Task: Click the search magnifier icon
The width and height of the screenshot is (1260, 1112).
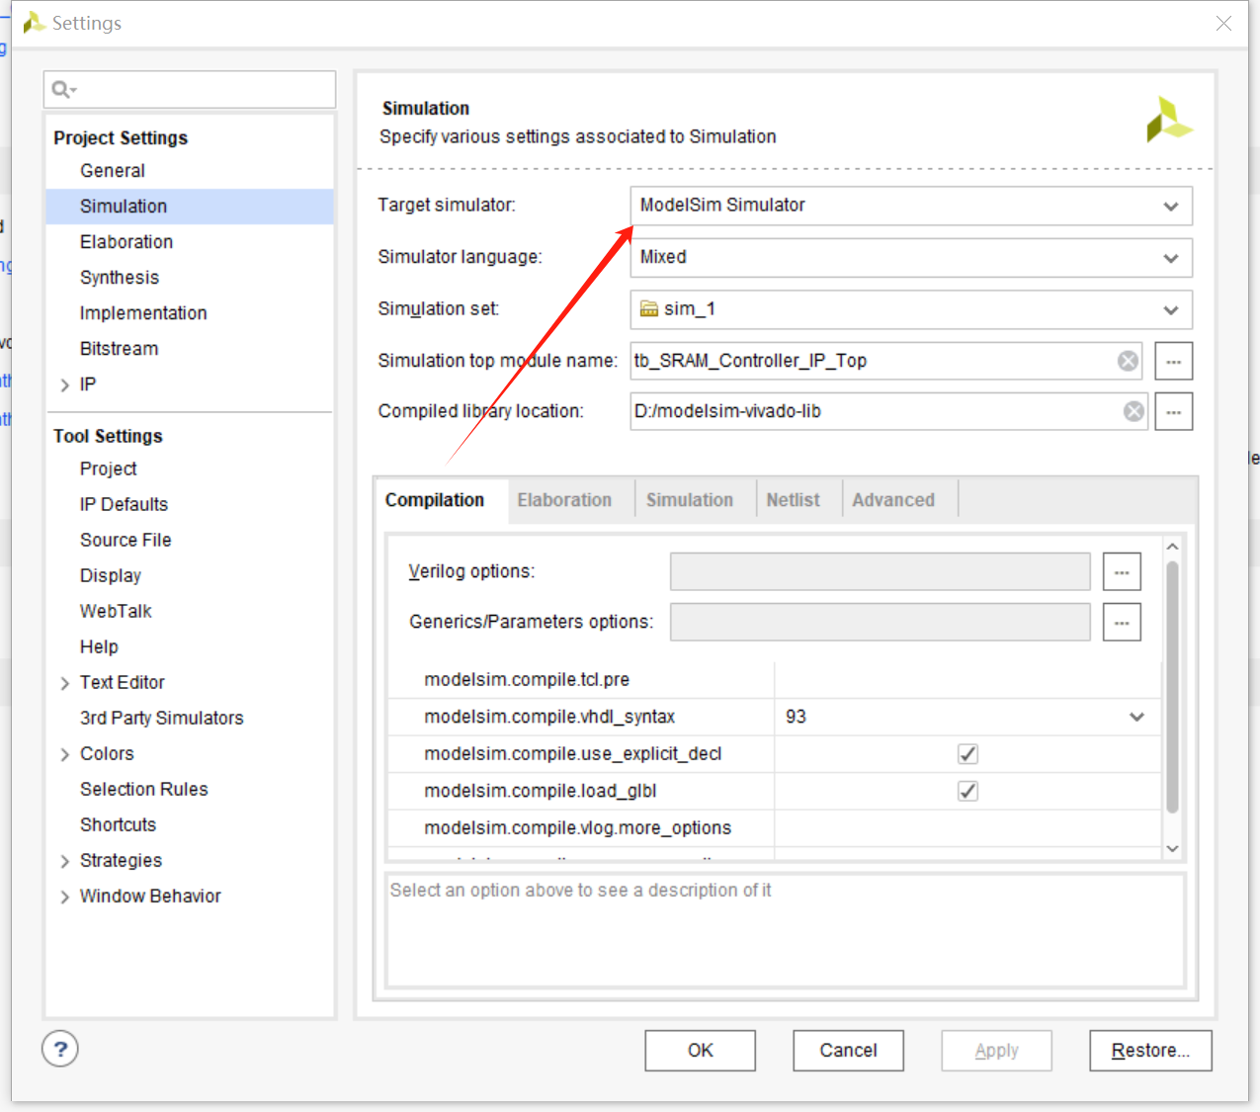Action: [x=63, y=90]
